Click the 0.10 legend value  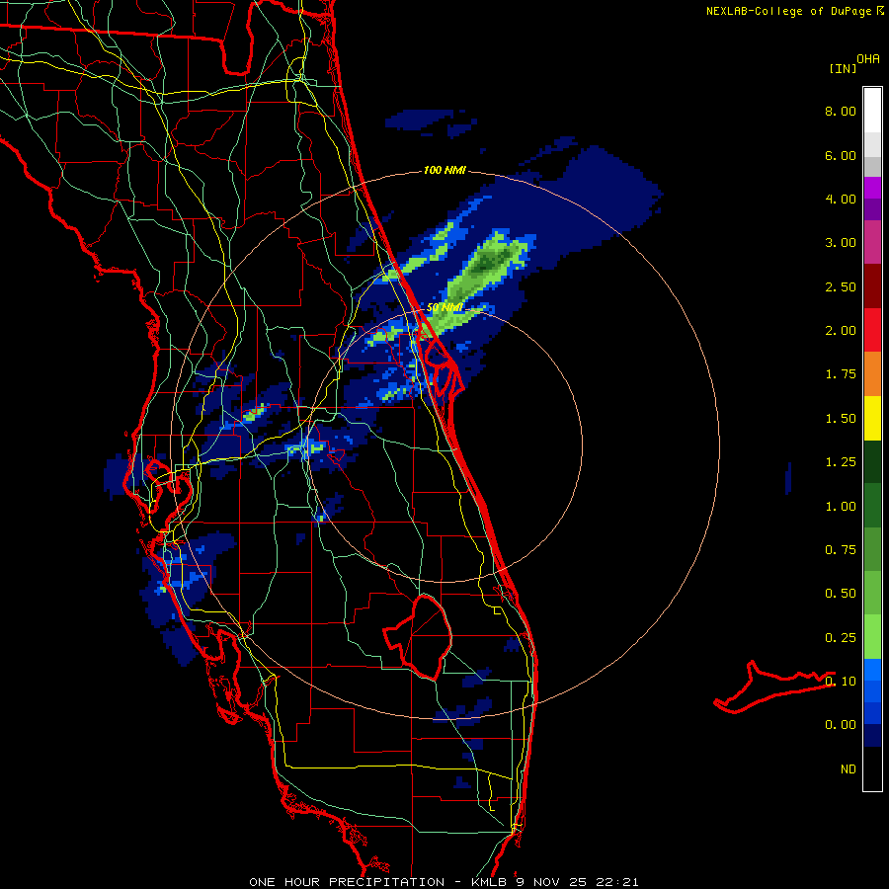pyautogui.click(x=841, y=682)
